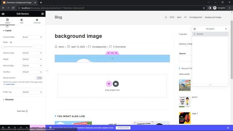Image resolution: width=233 pixels, height=131 pixels.
Task: Open the Height dropdown
Action: pos(32,59)
